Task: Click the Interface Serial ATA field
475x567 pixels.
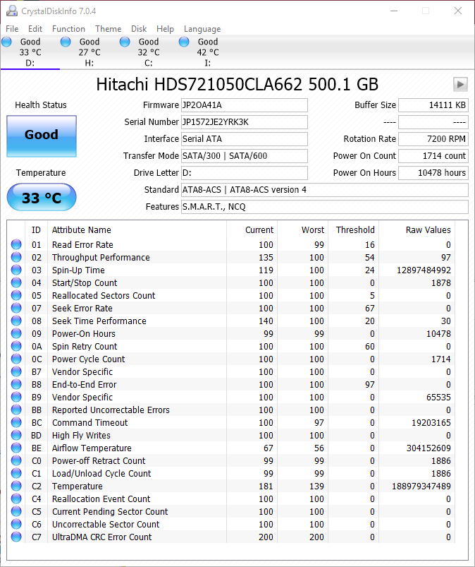Action: tap(245, 139)
